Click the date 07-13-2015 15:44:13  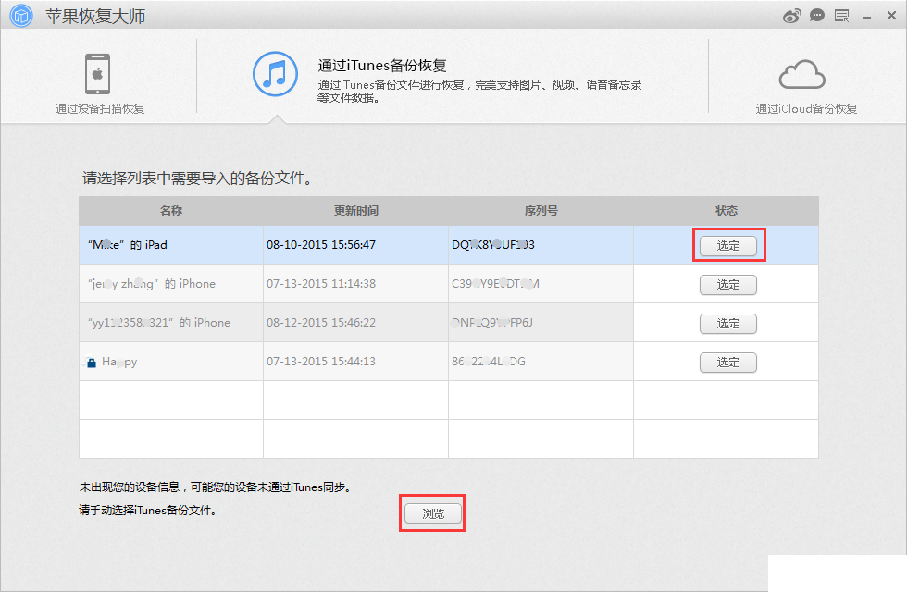[321, 362]
